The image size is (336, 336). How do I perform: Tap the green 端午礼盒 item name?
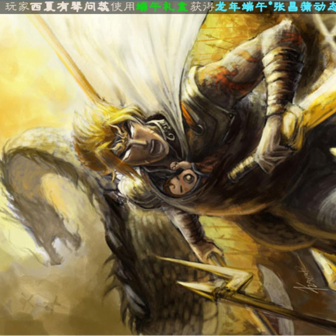pyautogui.click(x=162, y=7)
